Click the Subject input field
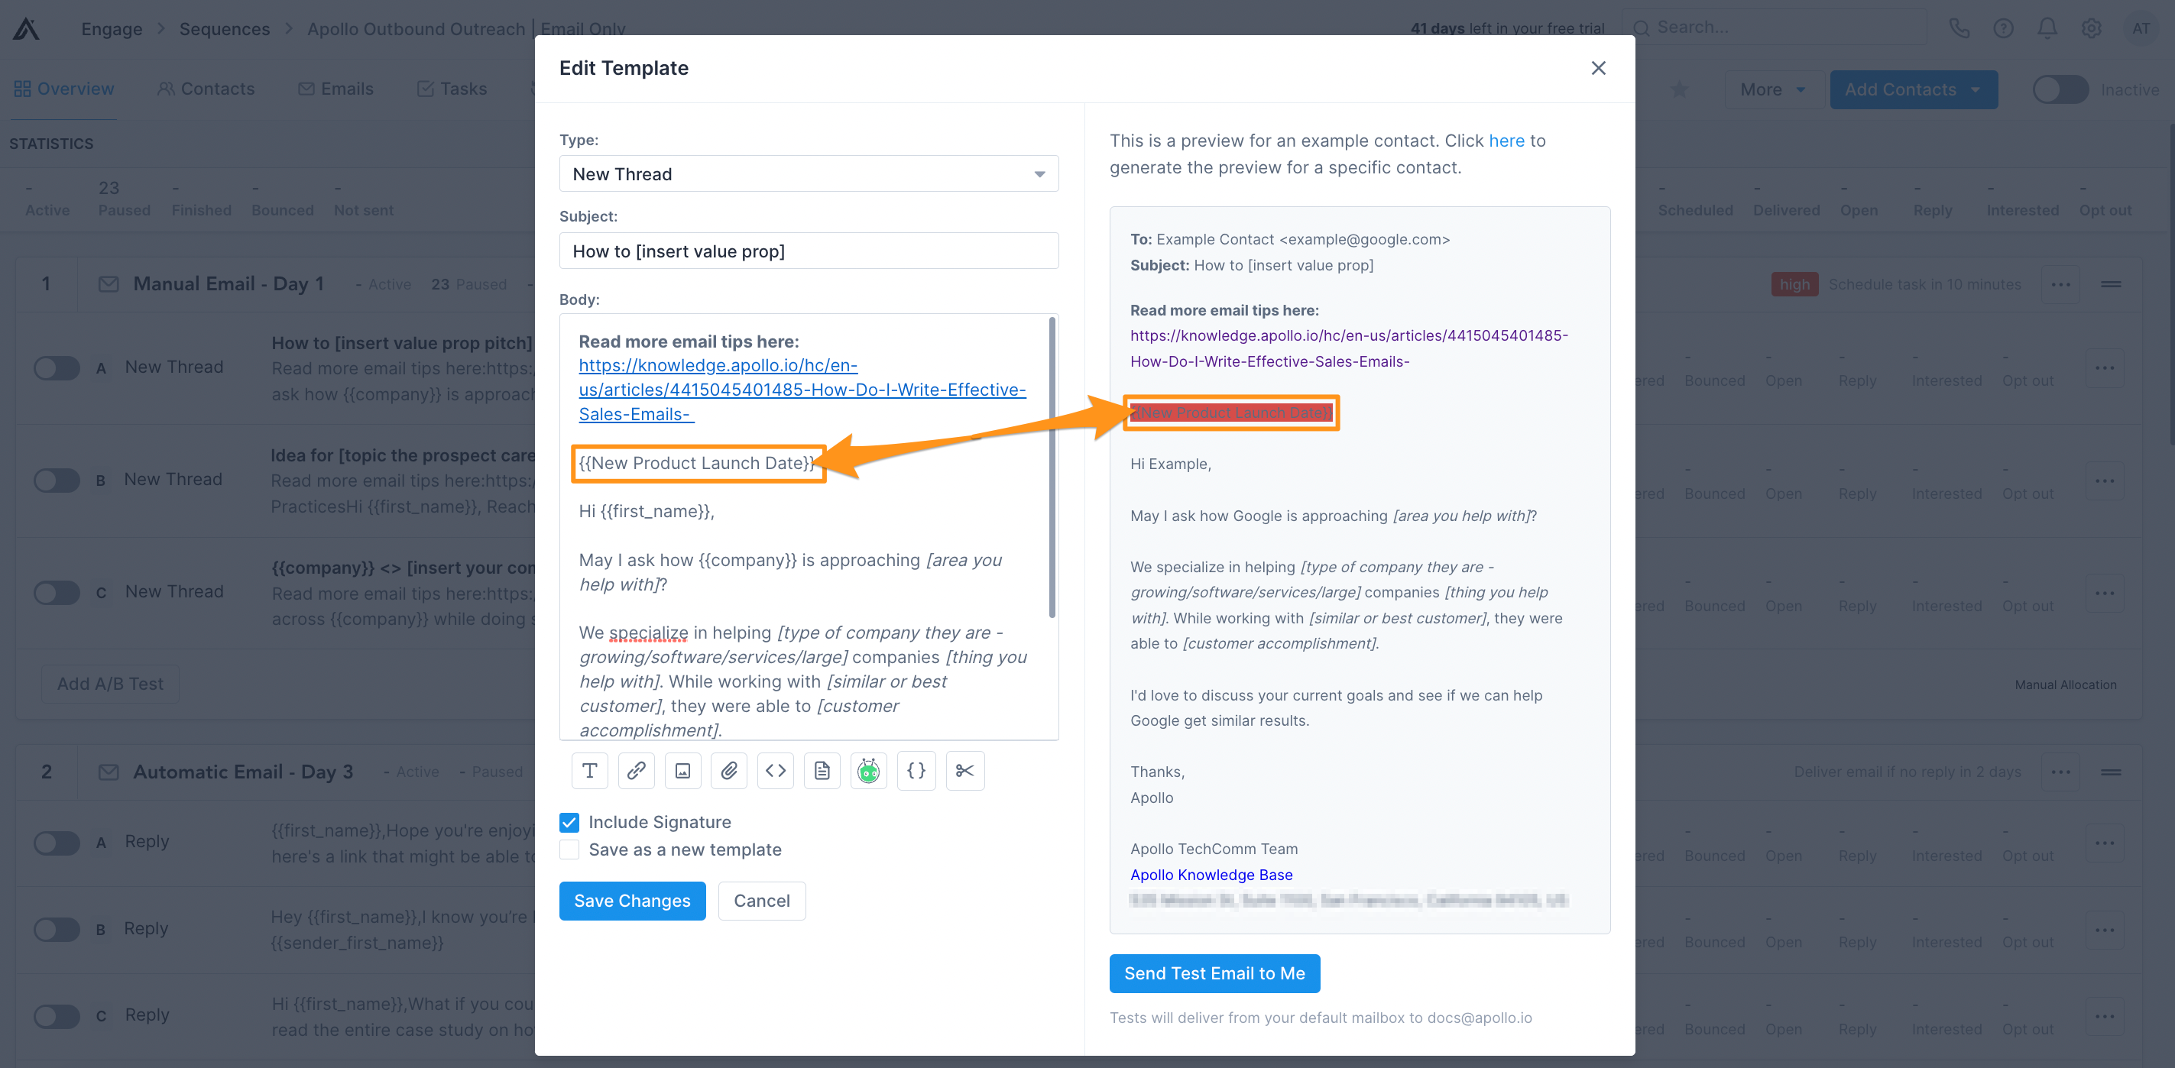 tap(808, 251)
